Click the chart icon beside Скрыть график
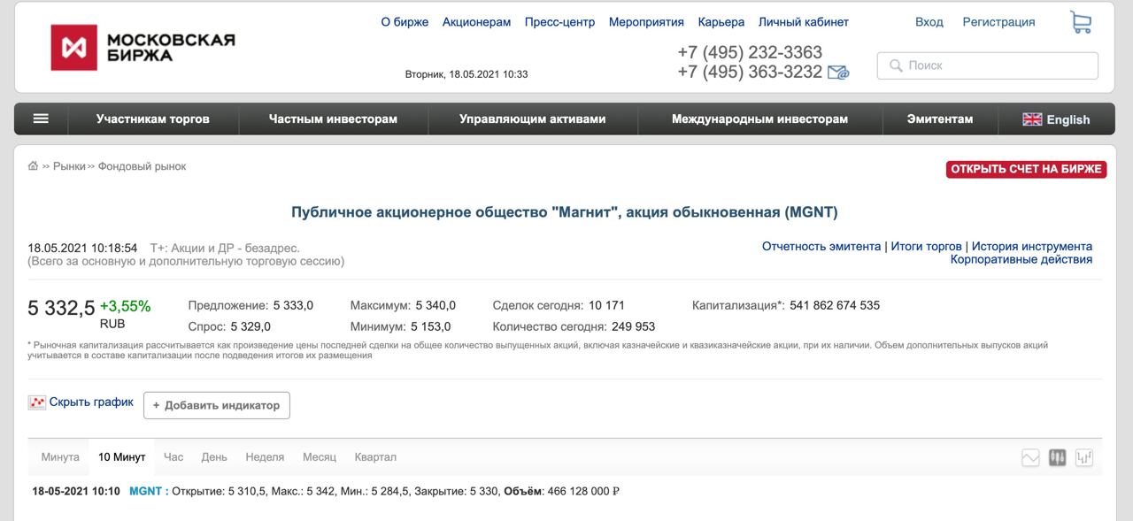The width and height of the screenshot is (1133, 521). tap(36, 402)
